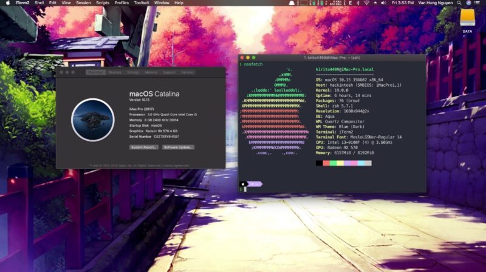Click the 'Shell: zsh 5.7.1' line
The height and width of the screenshot is (272, 486).
coord(334,106)
